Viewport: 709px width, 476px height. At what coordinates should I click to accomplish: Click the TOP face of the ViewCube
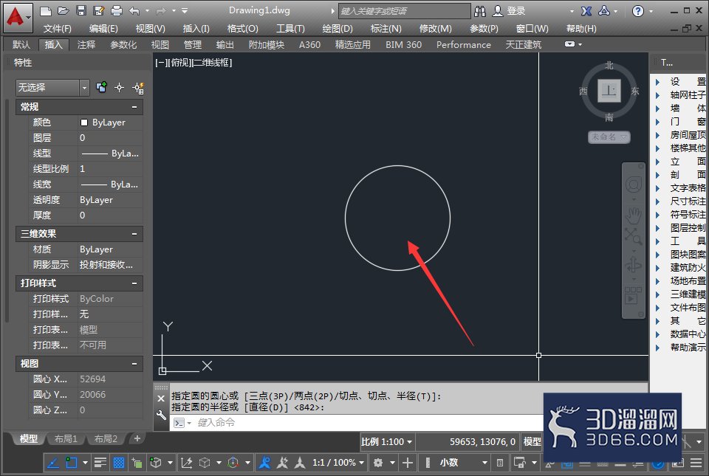point(609,90)
